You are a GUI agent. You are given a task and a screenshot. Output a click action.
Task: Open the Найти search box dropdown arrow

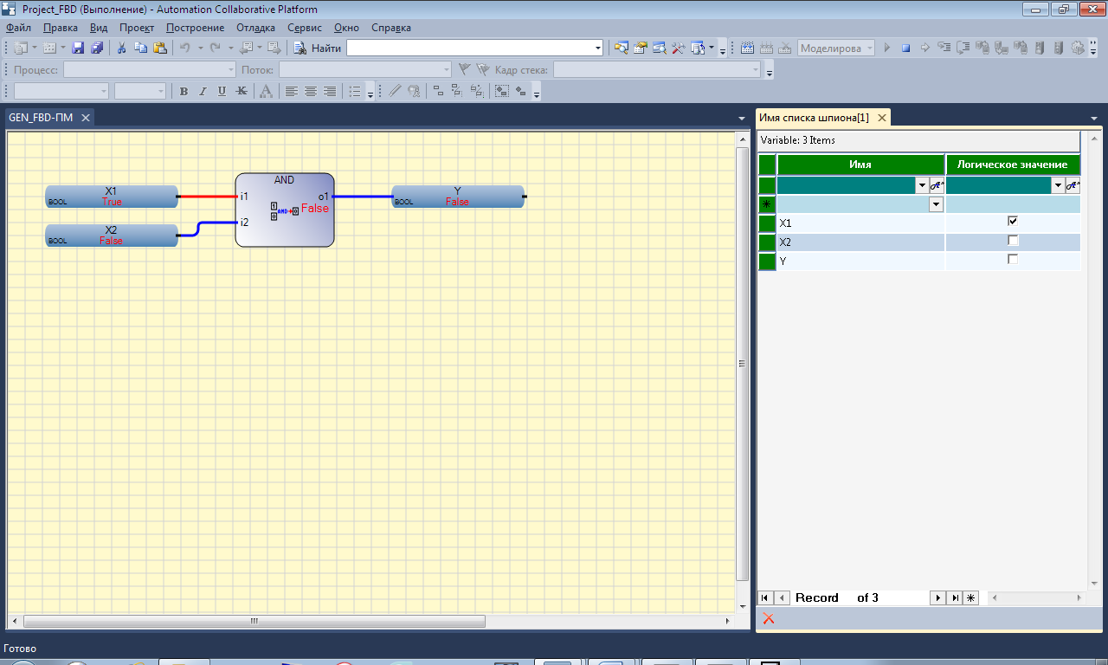[x=598, y=48]
